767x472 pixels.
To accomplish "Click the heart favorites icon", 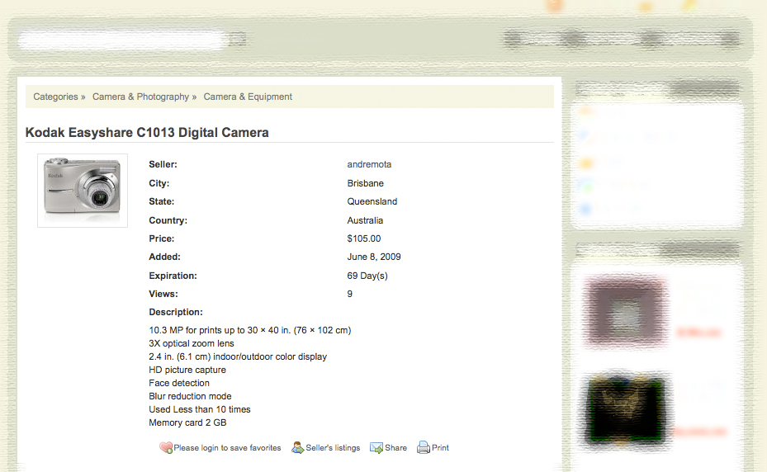I will click(166, 447).
